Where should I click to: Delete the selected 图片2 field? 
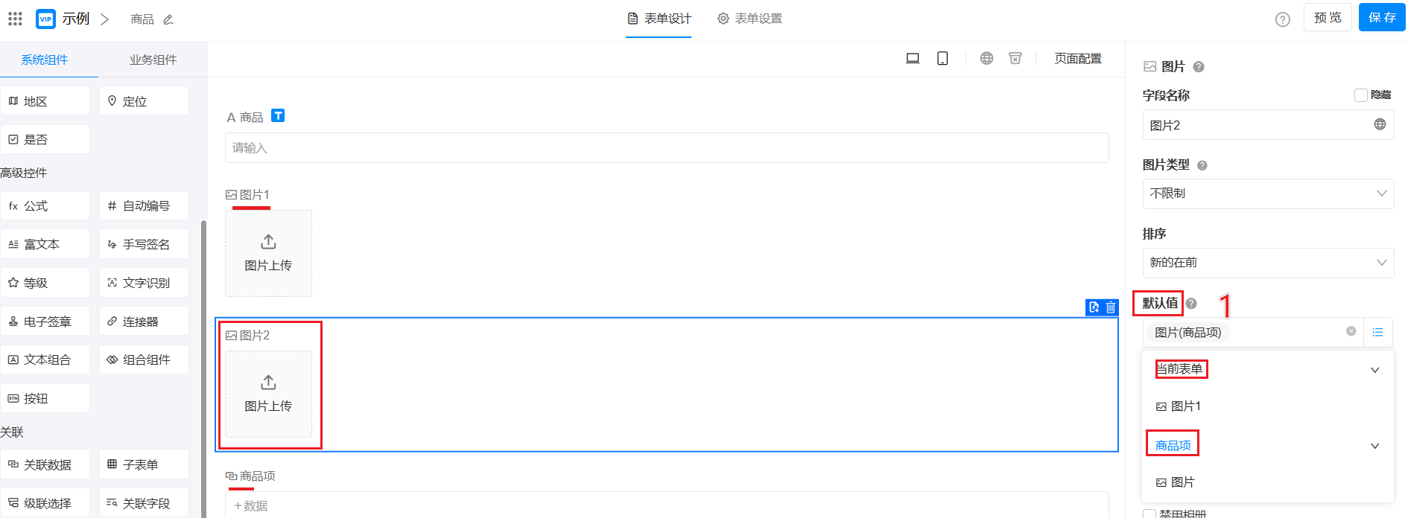[1111, 307]
